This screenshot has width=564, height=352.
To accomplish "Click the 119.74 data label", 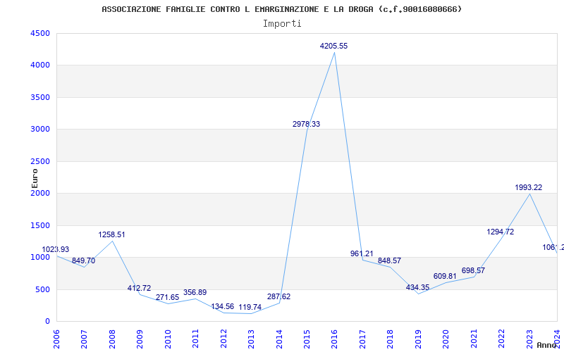I will pyautogui.click(x=250, y=308).
